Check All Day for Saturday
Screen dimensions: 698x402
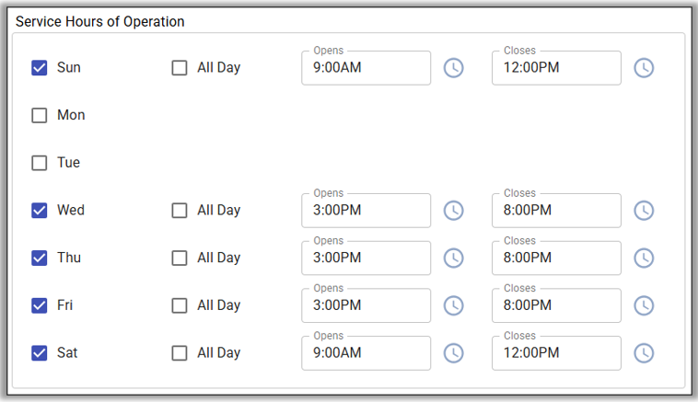(180, 353)
